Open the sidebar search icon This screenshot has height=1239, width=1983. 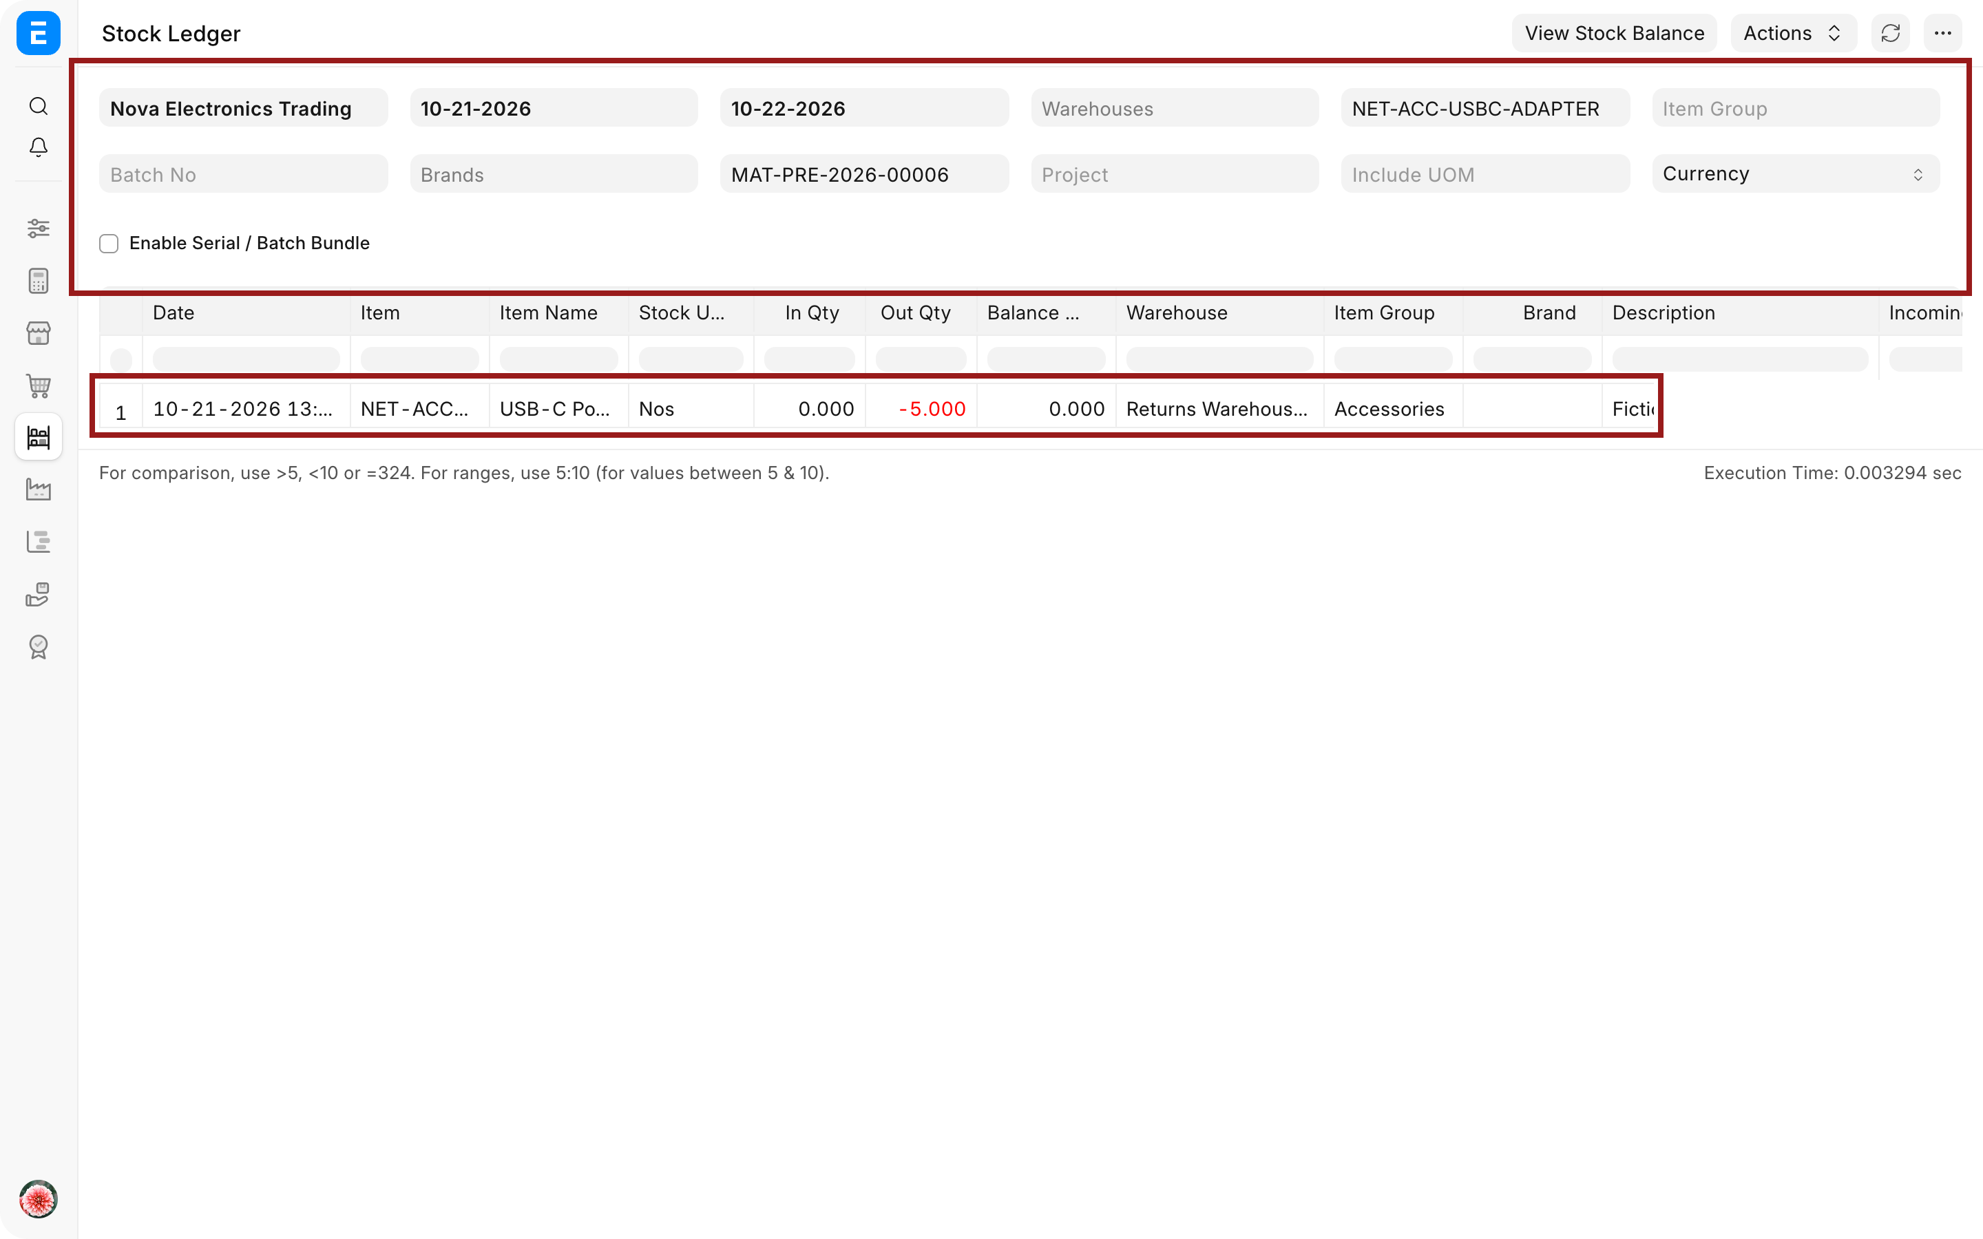click(x=38, y=106)
